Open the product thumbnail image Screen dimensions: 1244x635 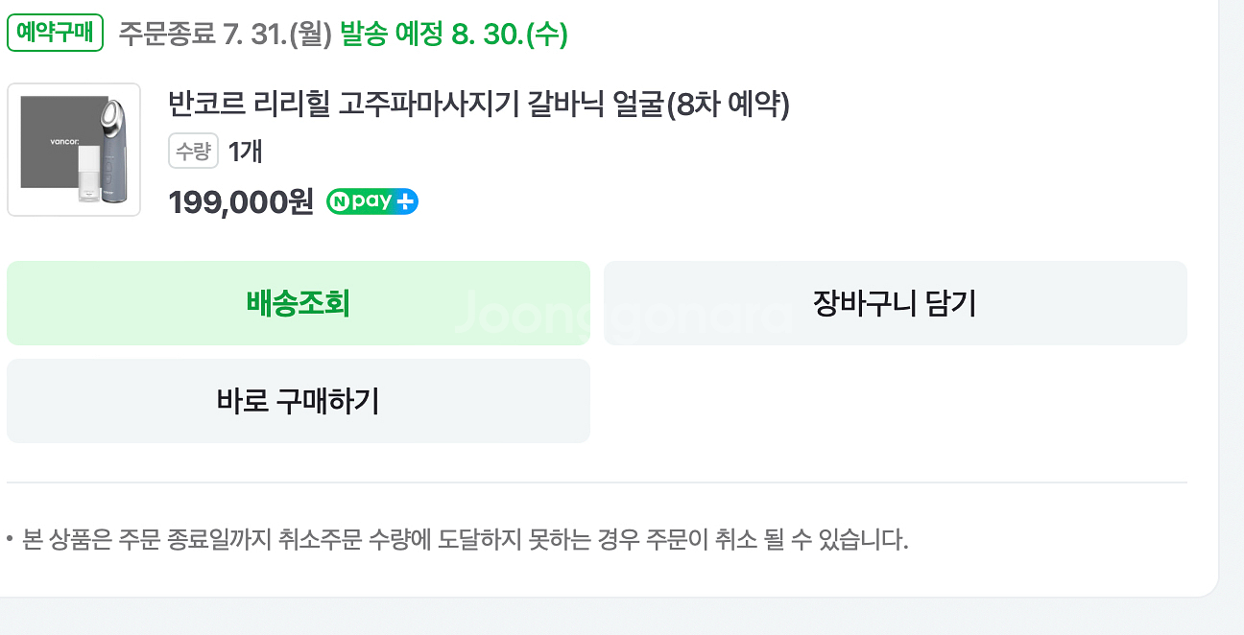click(x=74, y=150)
